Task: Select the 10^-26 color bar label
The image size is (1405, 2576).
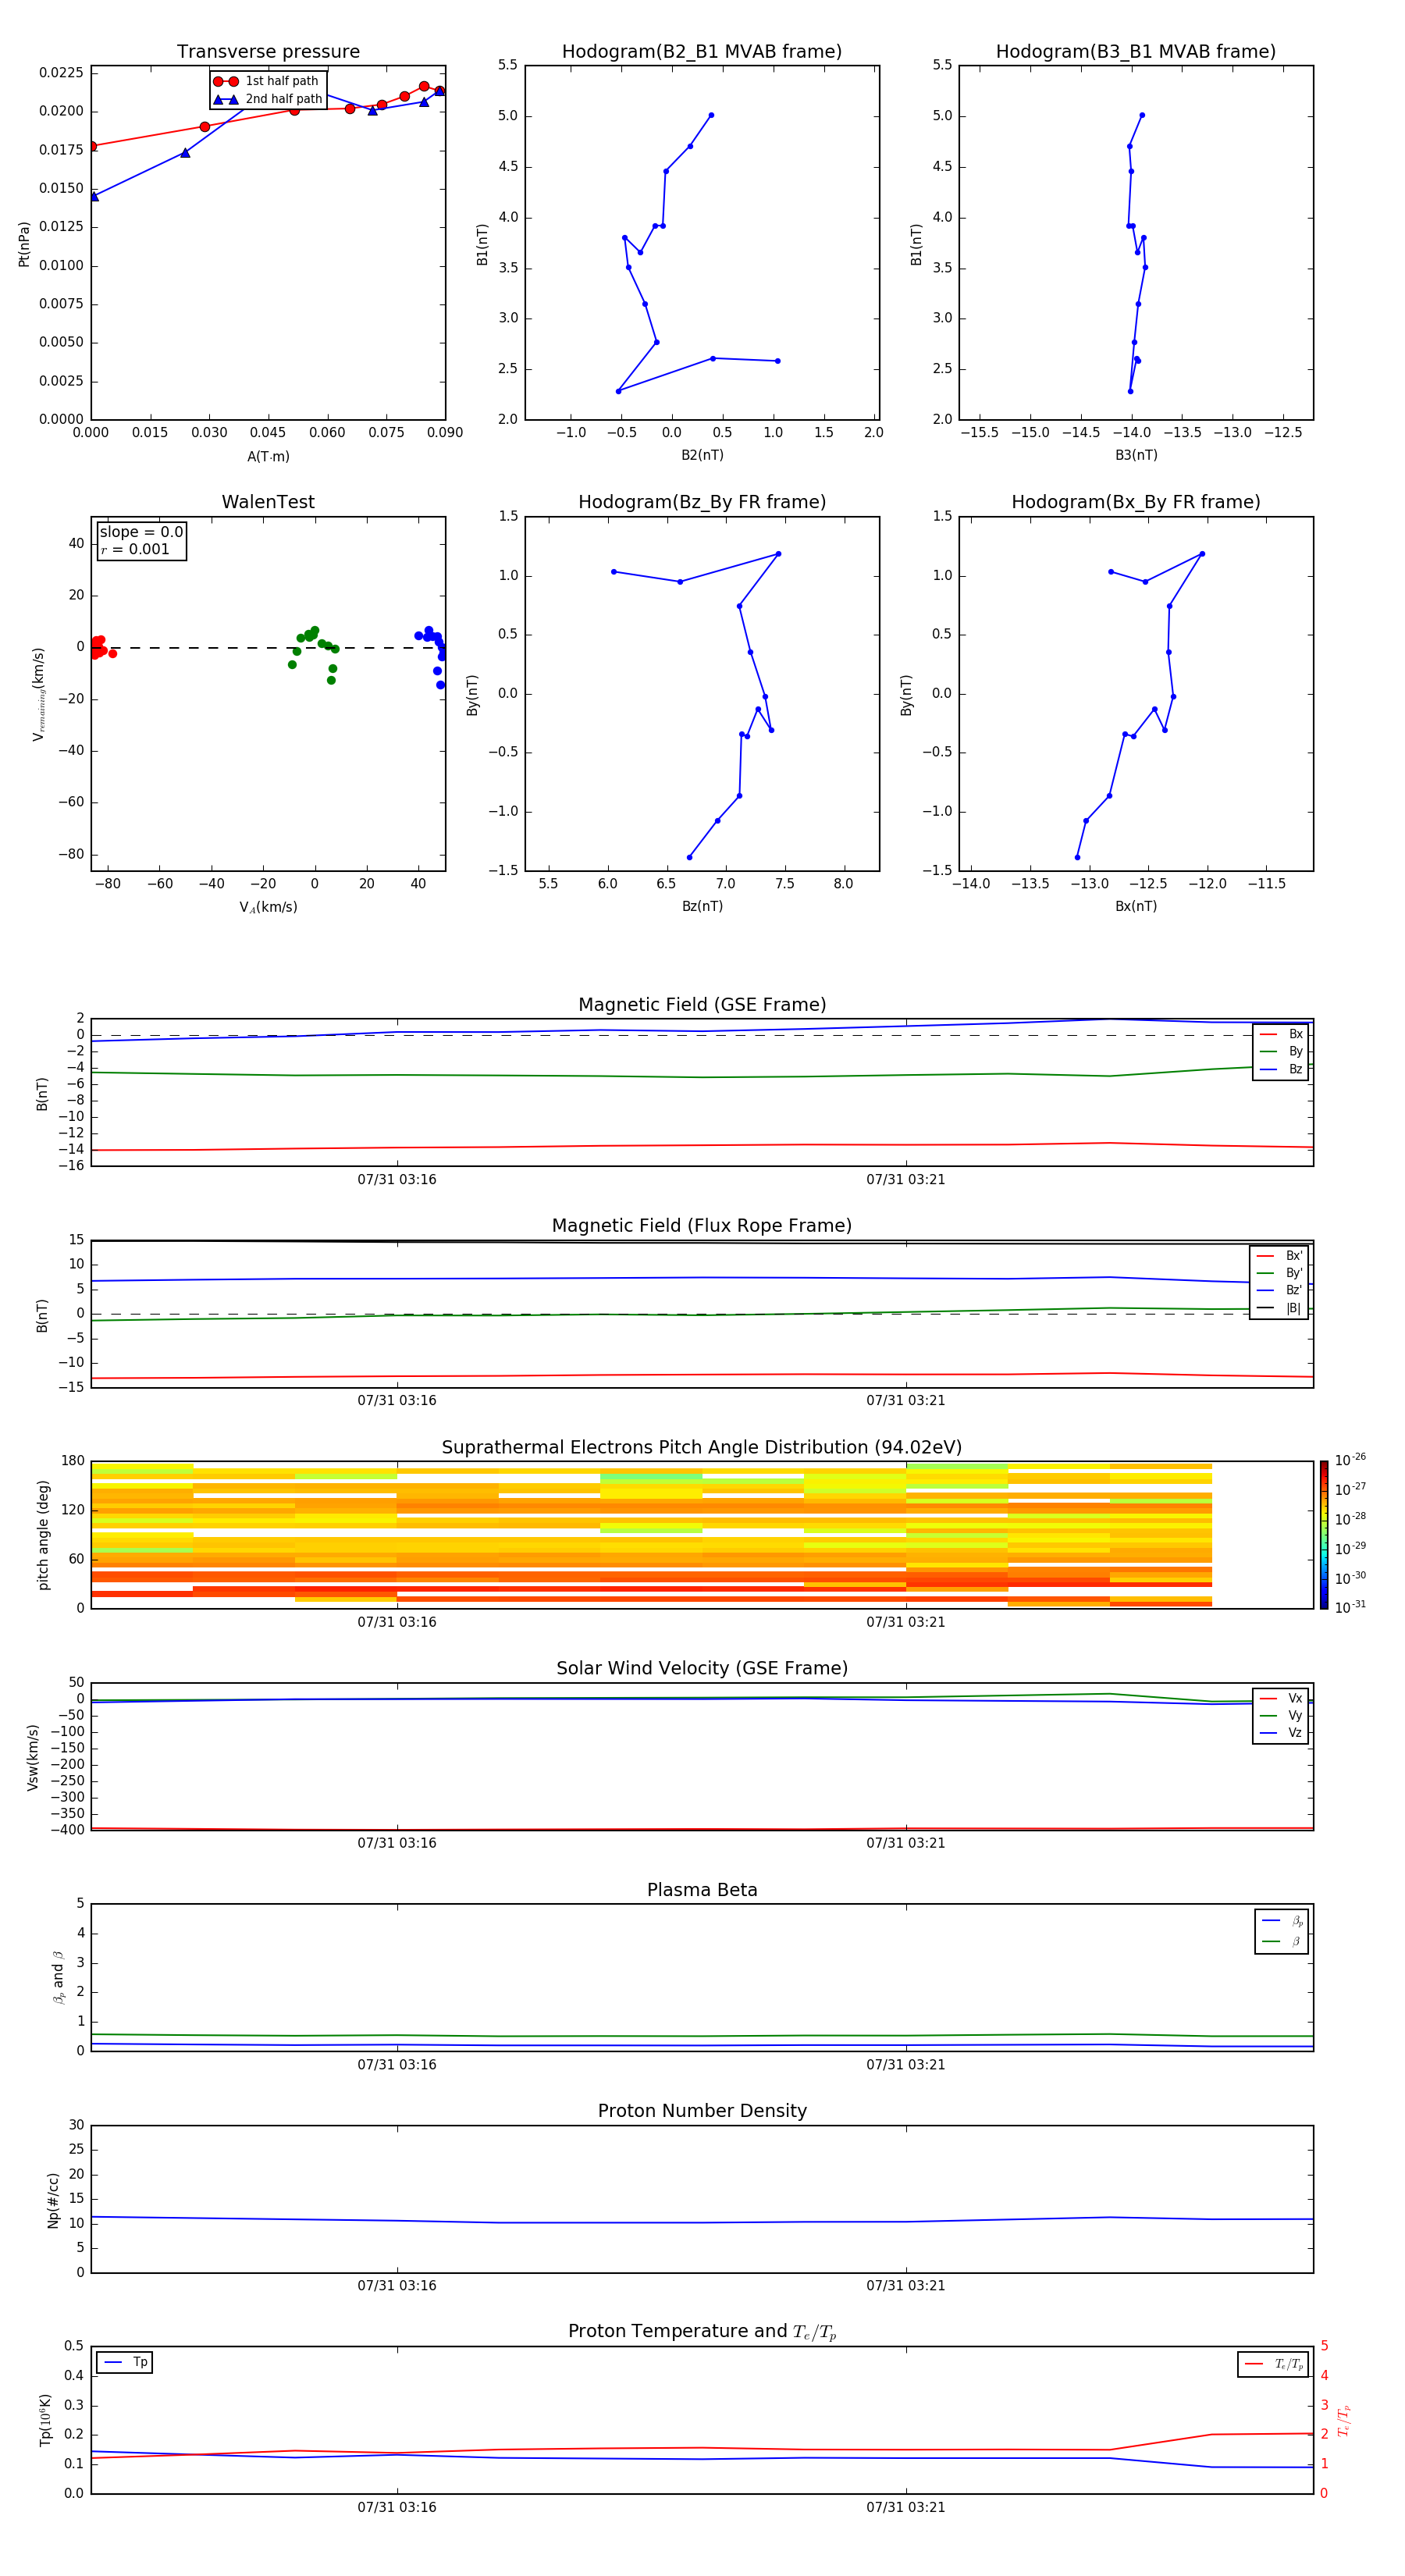Action: tap(1350, 1460)
